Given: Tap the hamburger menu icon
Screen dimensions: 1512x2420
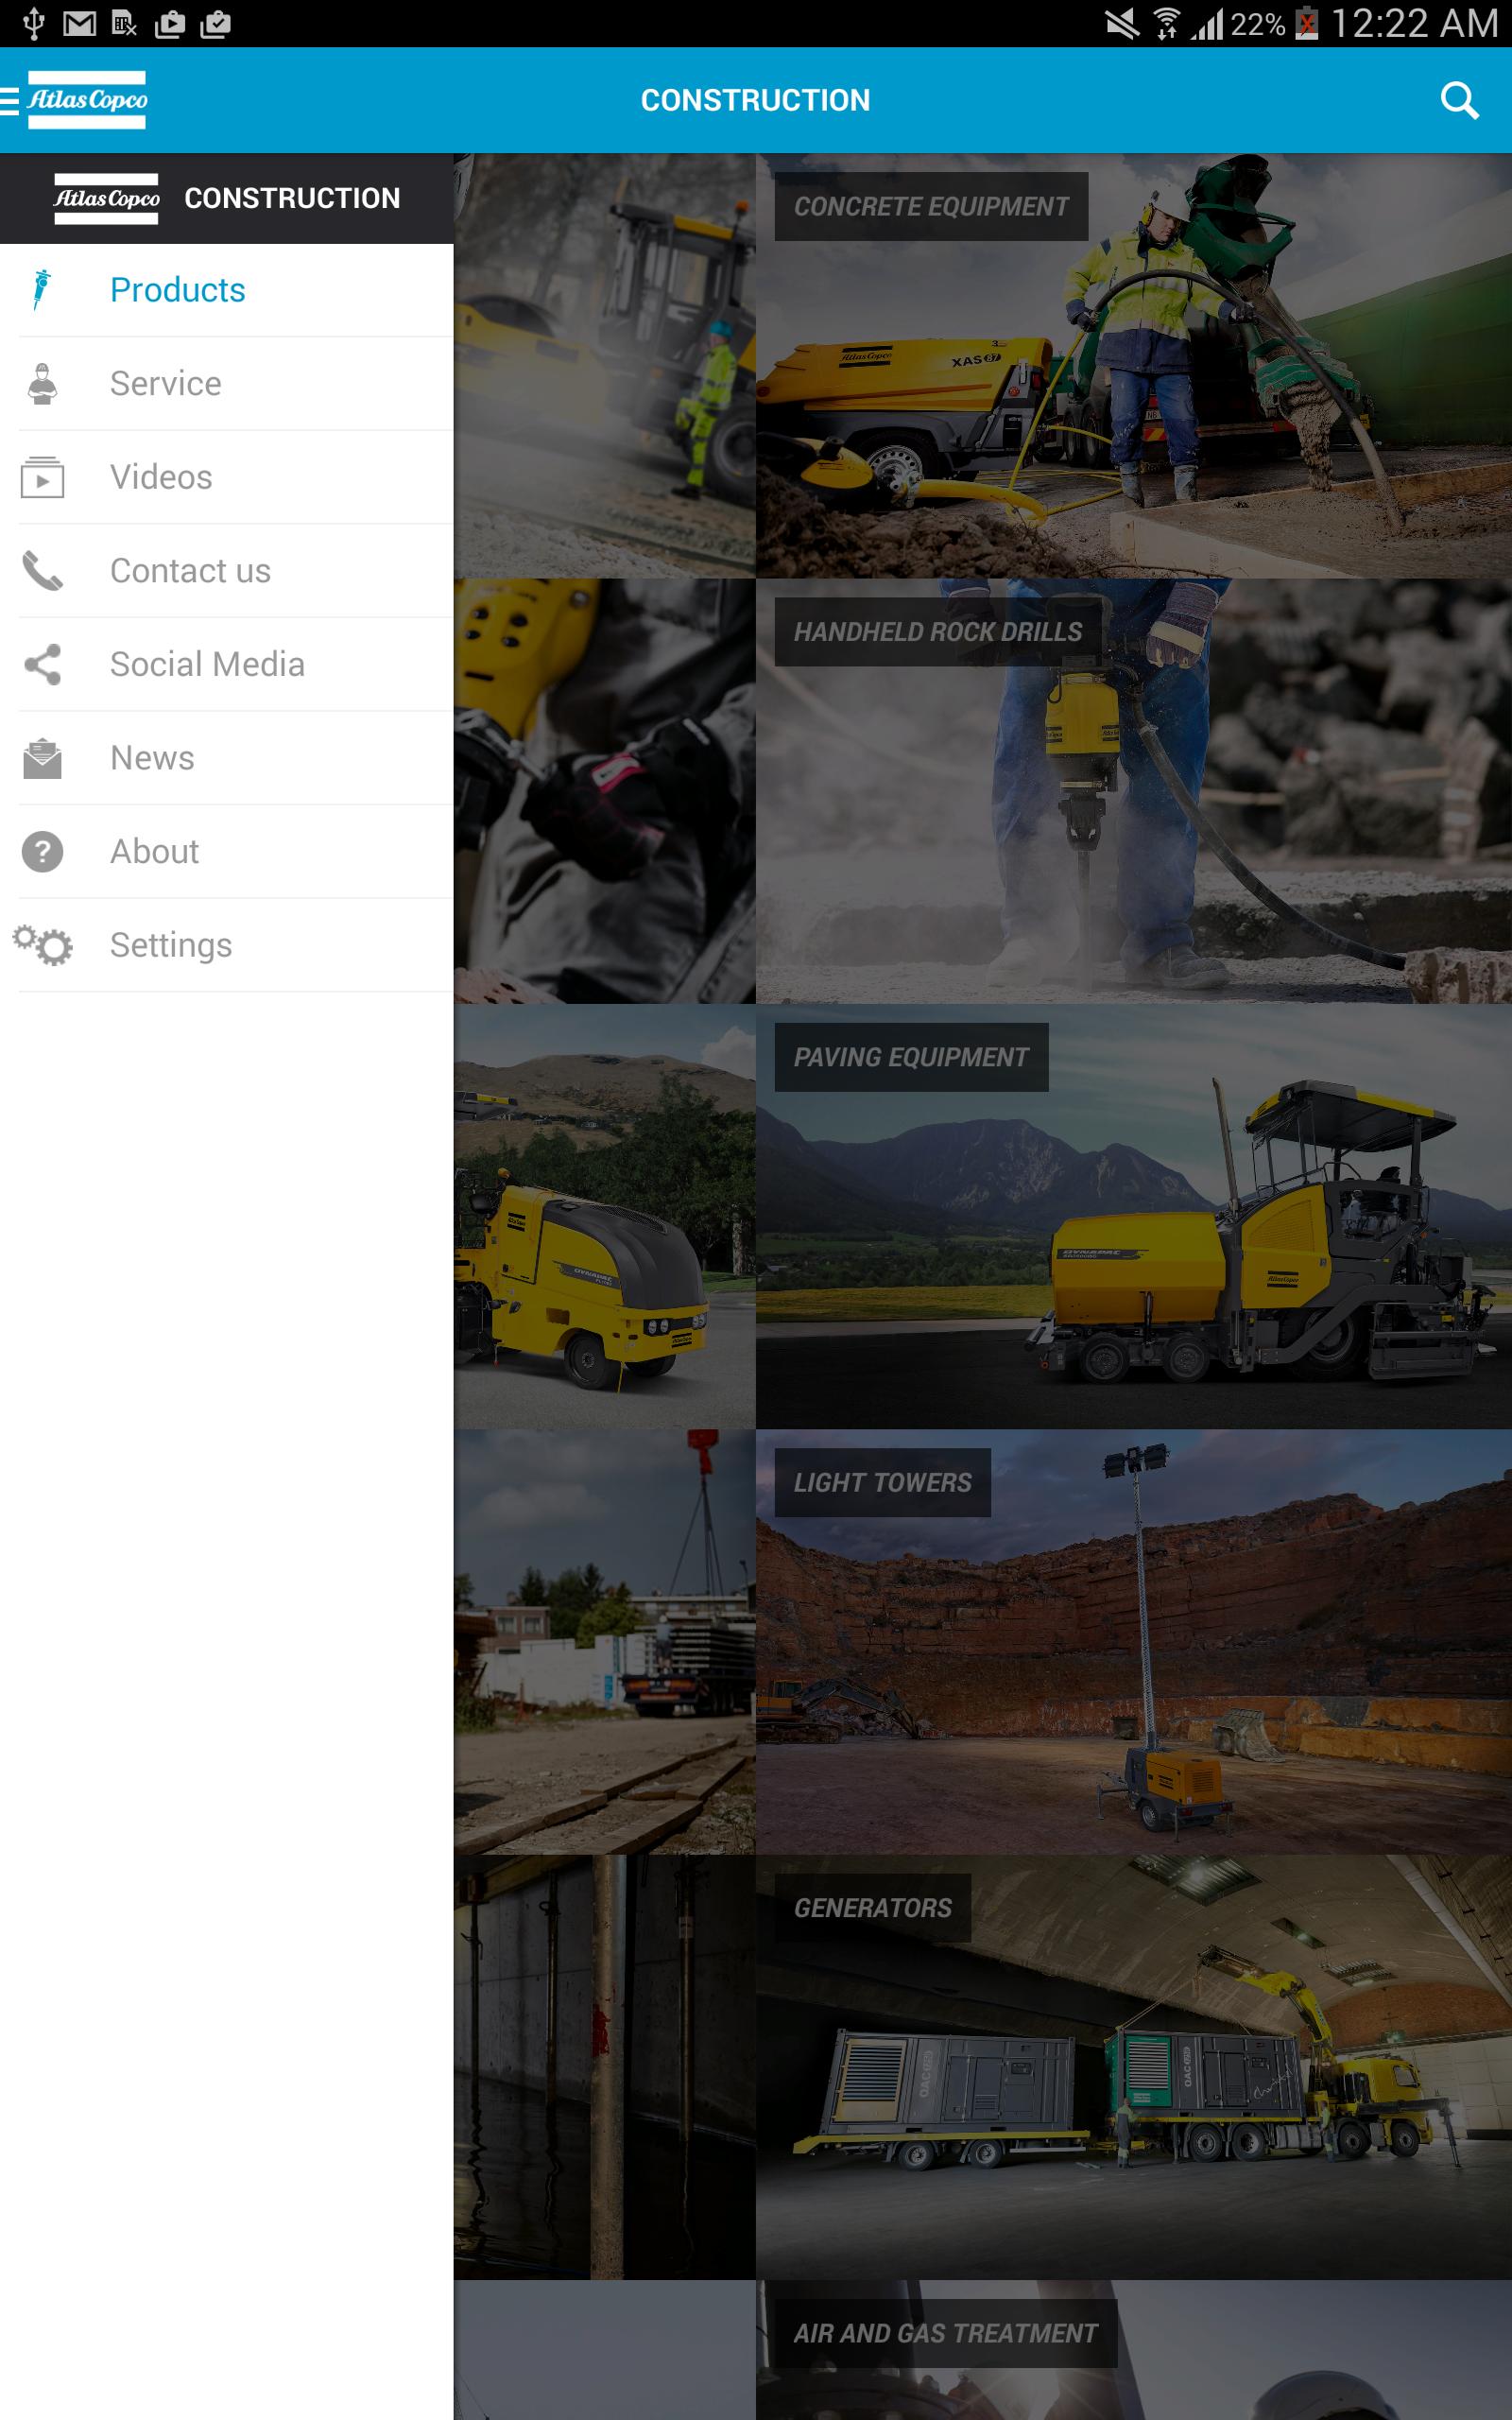Looking at the screenshot, I should 10,100.
